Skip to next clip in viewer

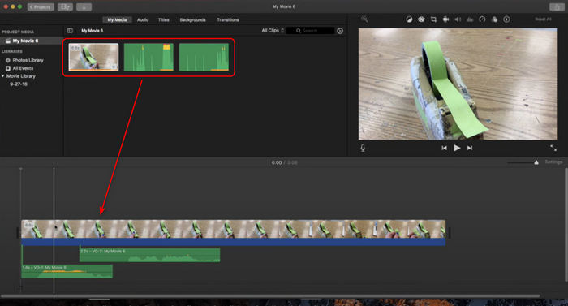coord(470,148)
